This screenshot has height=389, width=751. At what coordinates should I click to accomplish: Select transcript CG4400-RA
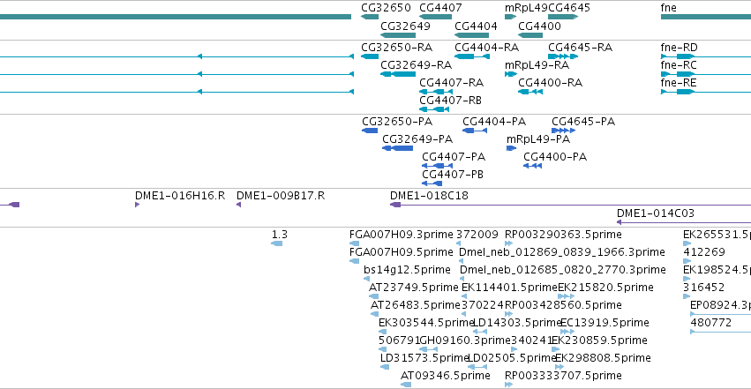pyautogui.click(x=530, y=92)
